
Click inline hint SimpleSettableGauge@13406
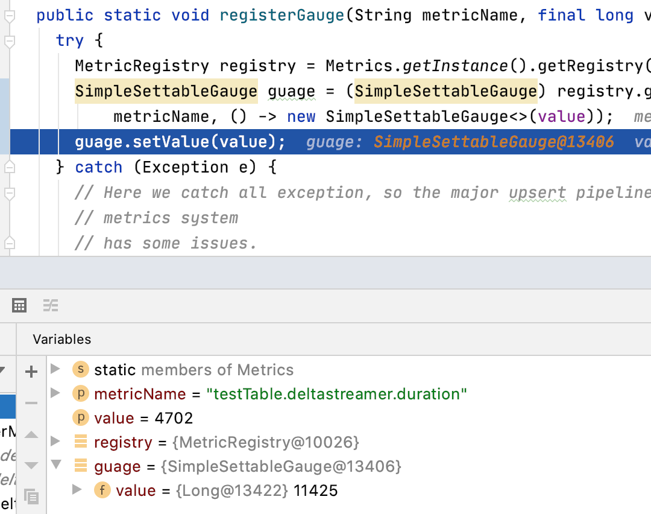tap(494, 142)
